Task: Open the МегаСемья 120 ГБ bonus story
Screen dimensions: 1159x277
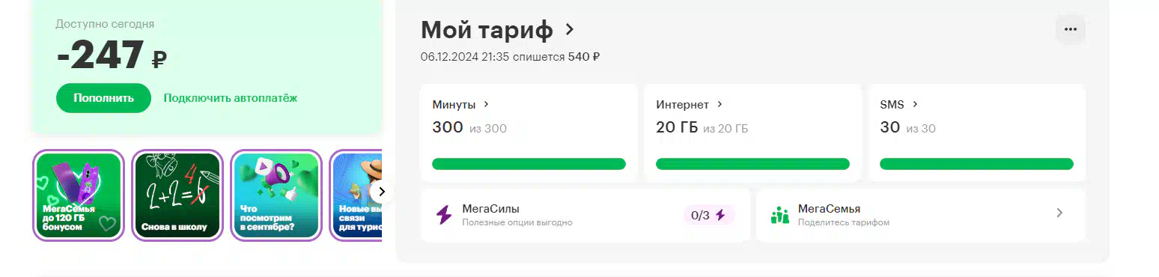Action: pos(78,195)
